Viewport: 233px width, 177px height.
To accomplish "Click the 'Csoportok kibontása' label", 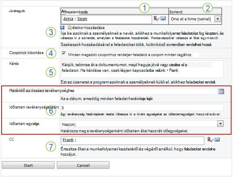I will click(x=26, y=53).
